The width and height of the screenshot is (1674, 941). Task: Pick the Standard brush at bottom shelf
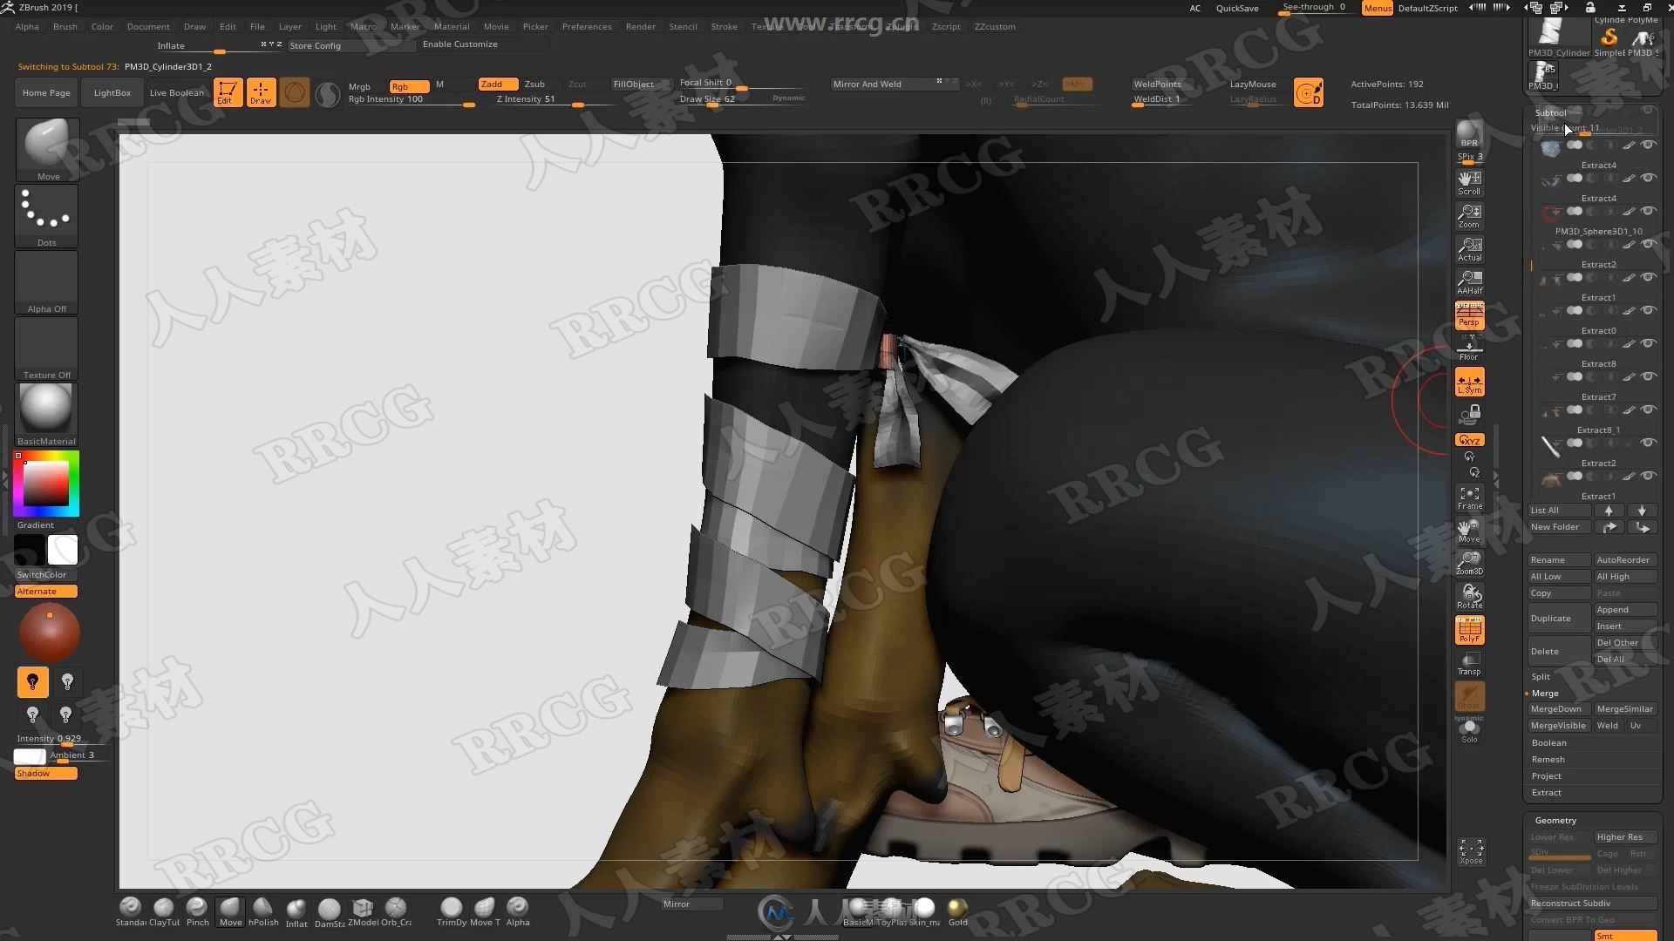(x=131, y=912)
